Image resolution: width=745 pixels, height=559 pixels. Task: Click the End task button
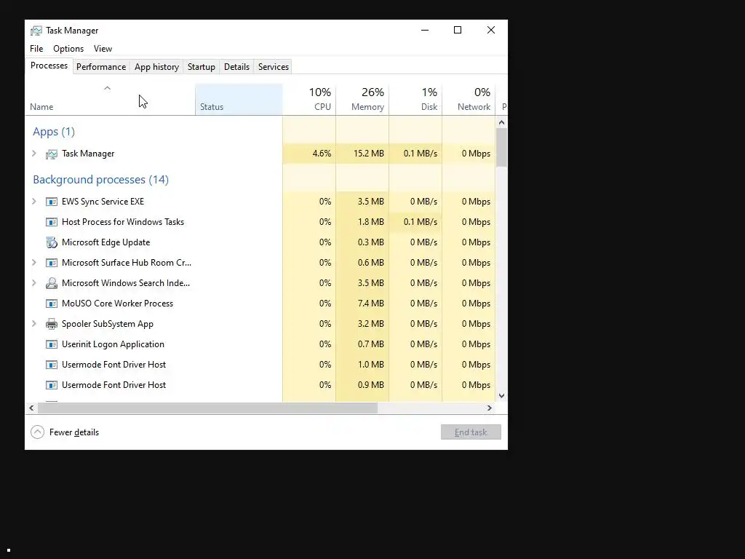(x=471, y=432)
